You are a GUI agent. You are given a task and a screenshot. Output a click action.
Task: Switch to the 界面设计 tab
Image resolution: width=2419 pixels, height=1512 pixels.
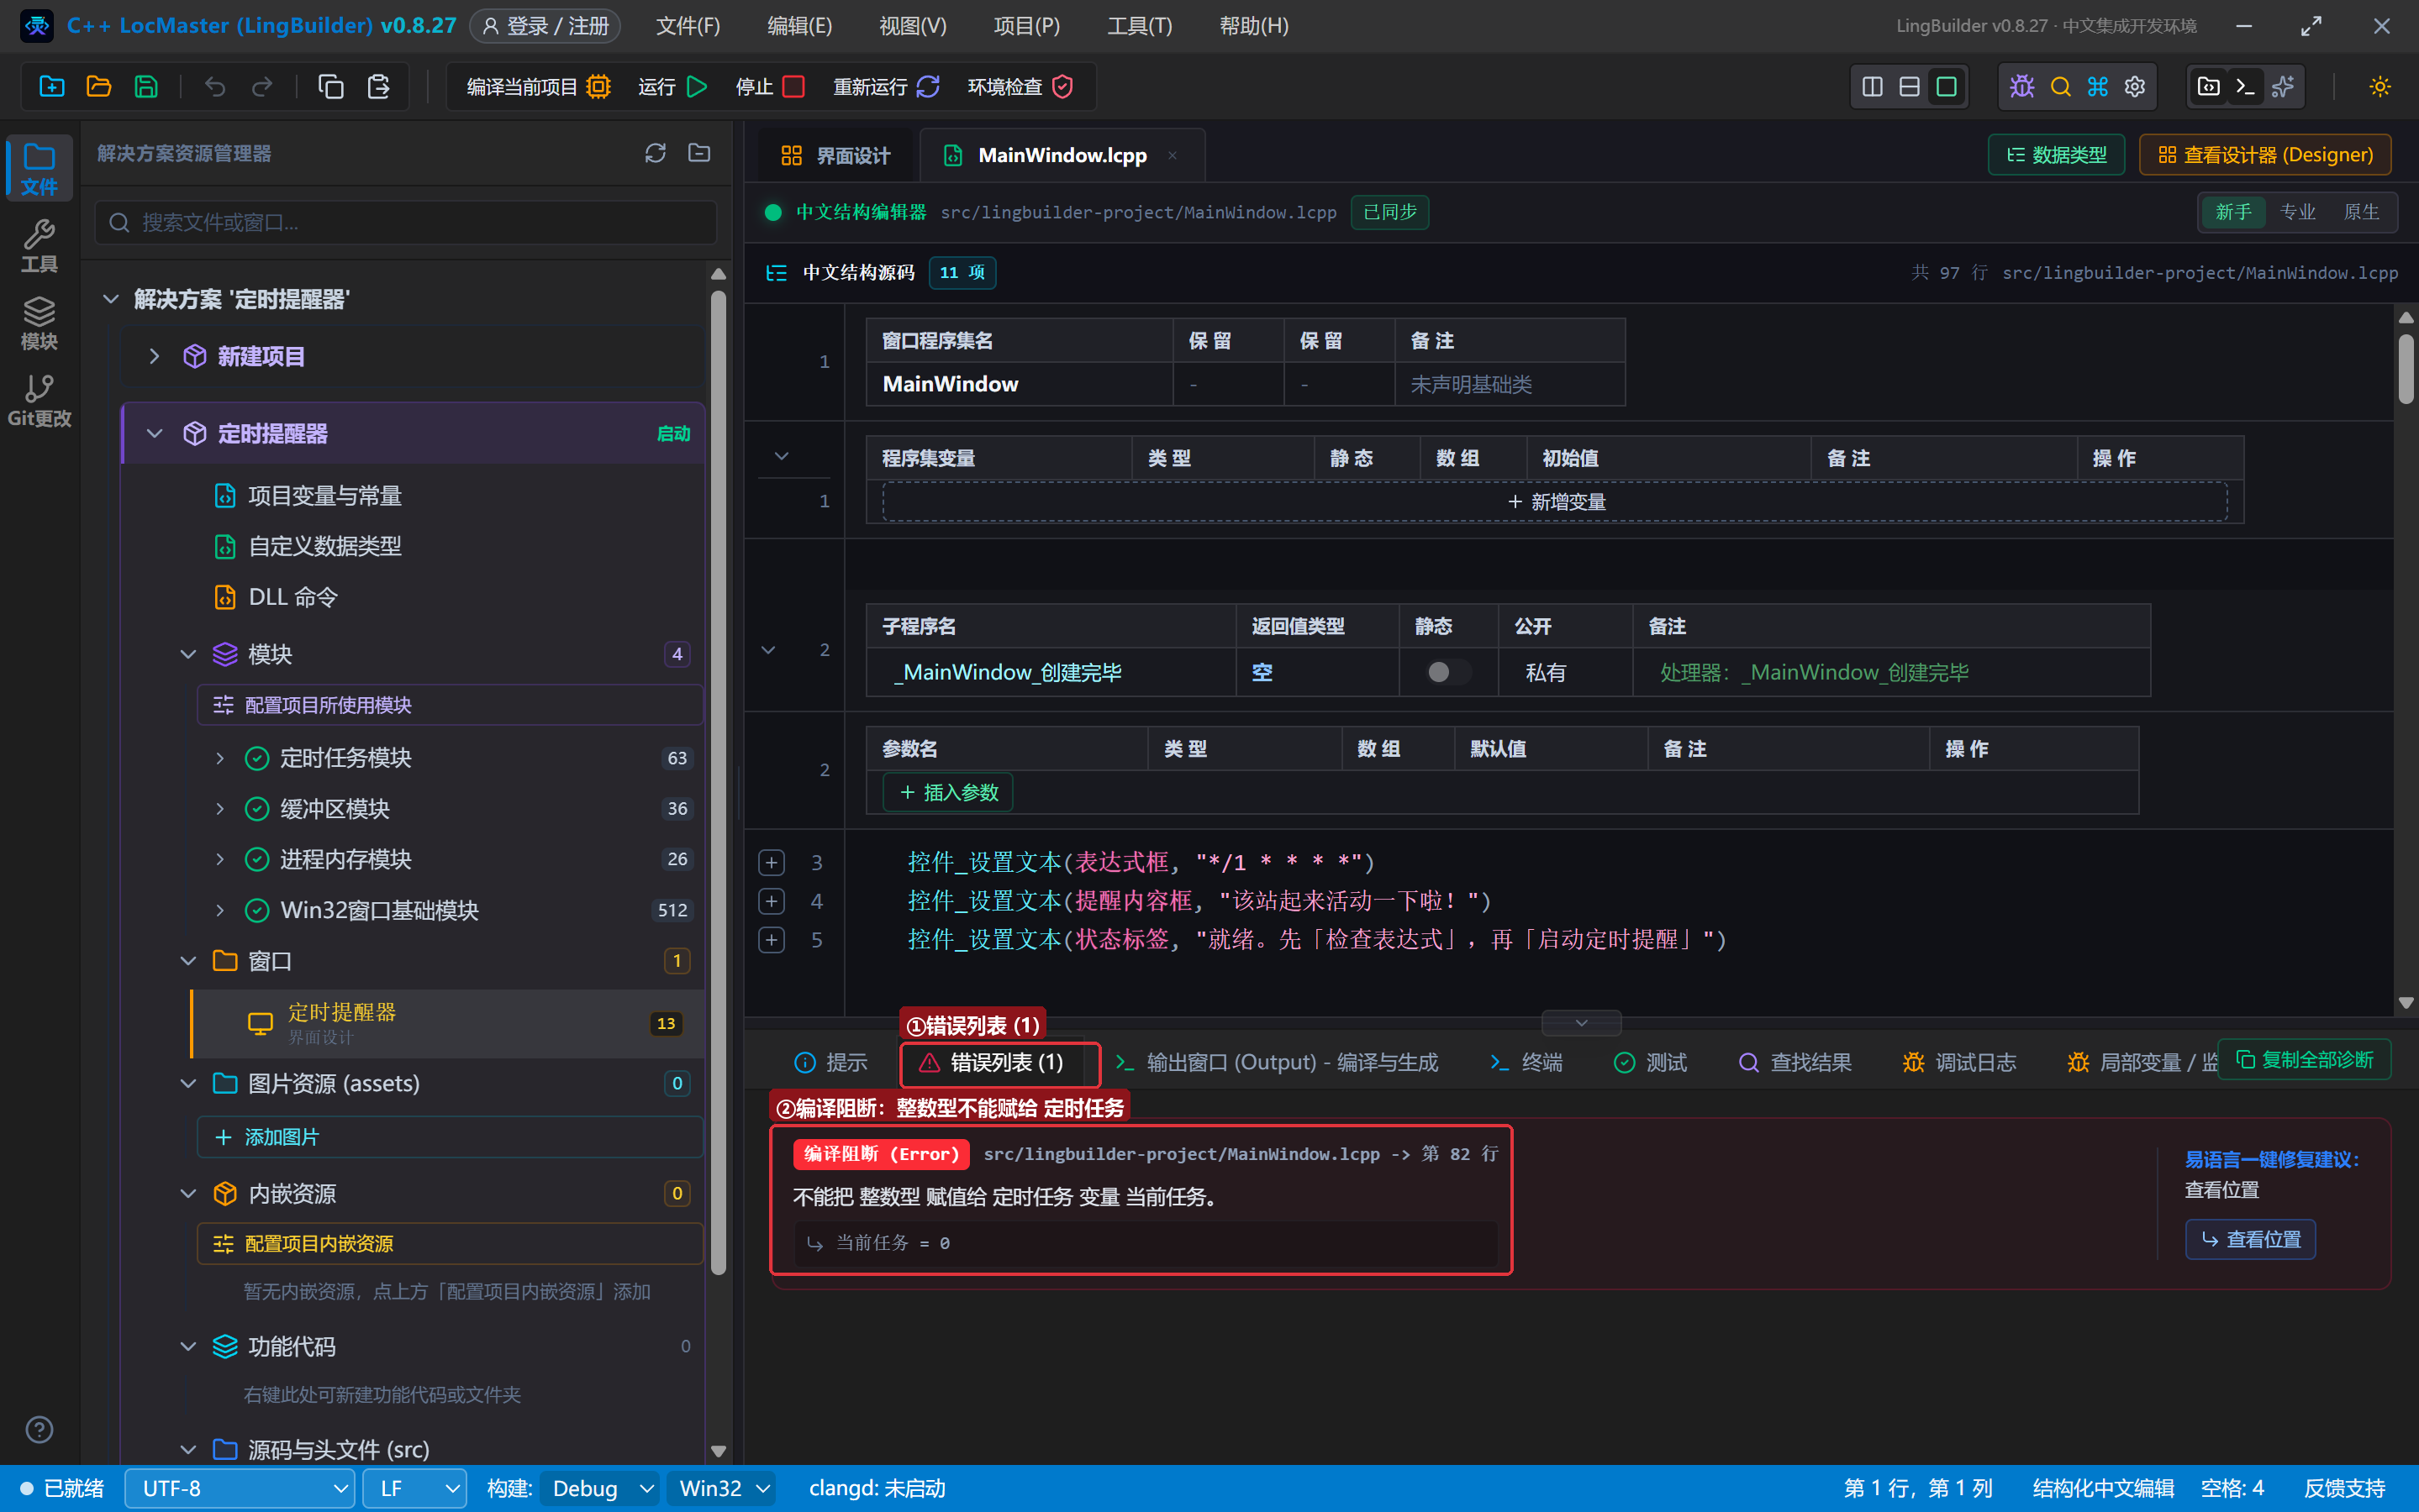point(835,155)
